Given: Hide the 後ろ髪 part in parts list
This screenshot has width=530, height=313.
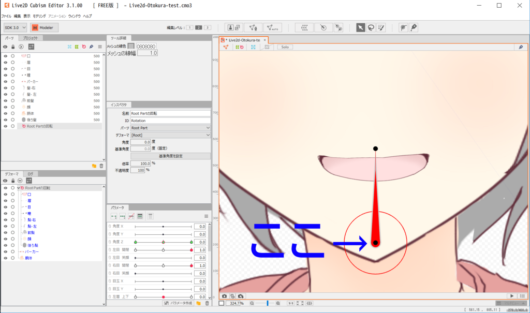Looking at the screenshot, I should coord(5,120).
